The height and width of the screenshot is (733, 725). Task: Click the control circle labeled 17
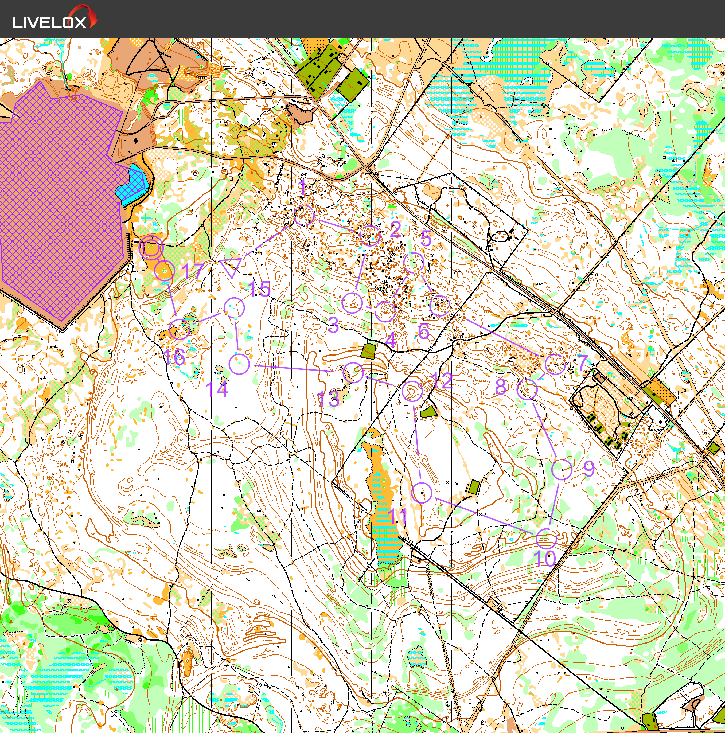point(165,271)
